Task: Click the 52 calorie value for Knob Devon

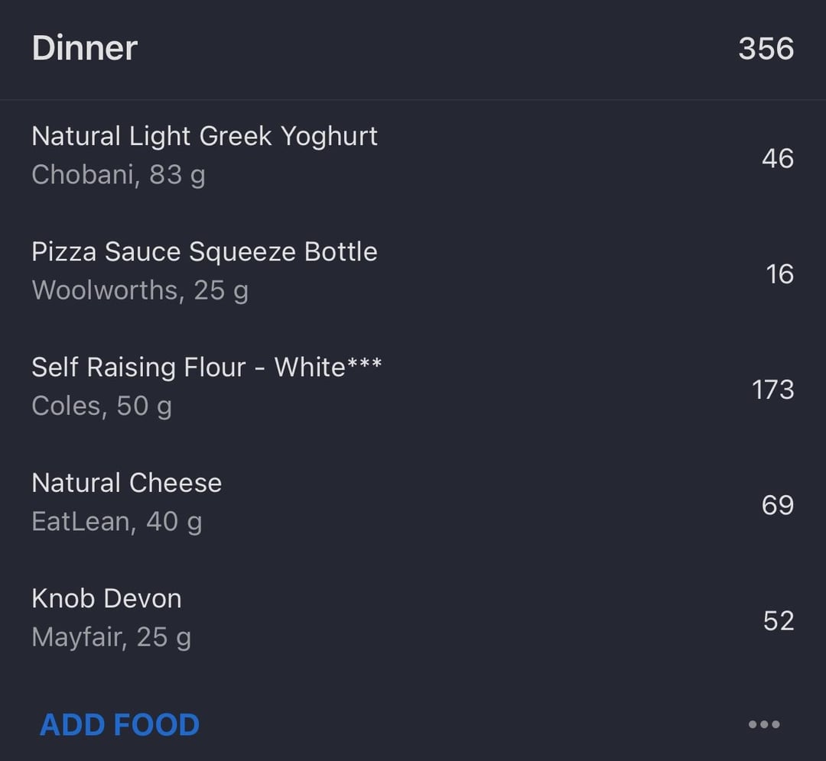Action: [779, 621]
